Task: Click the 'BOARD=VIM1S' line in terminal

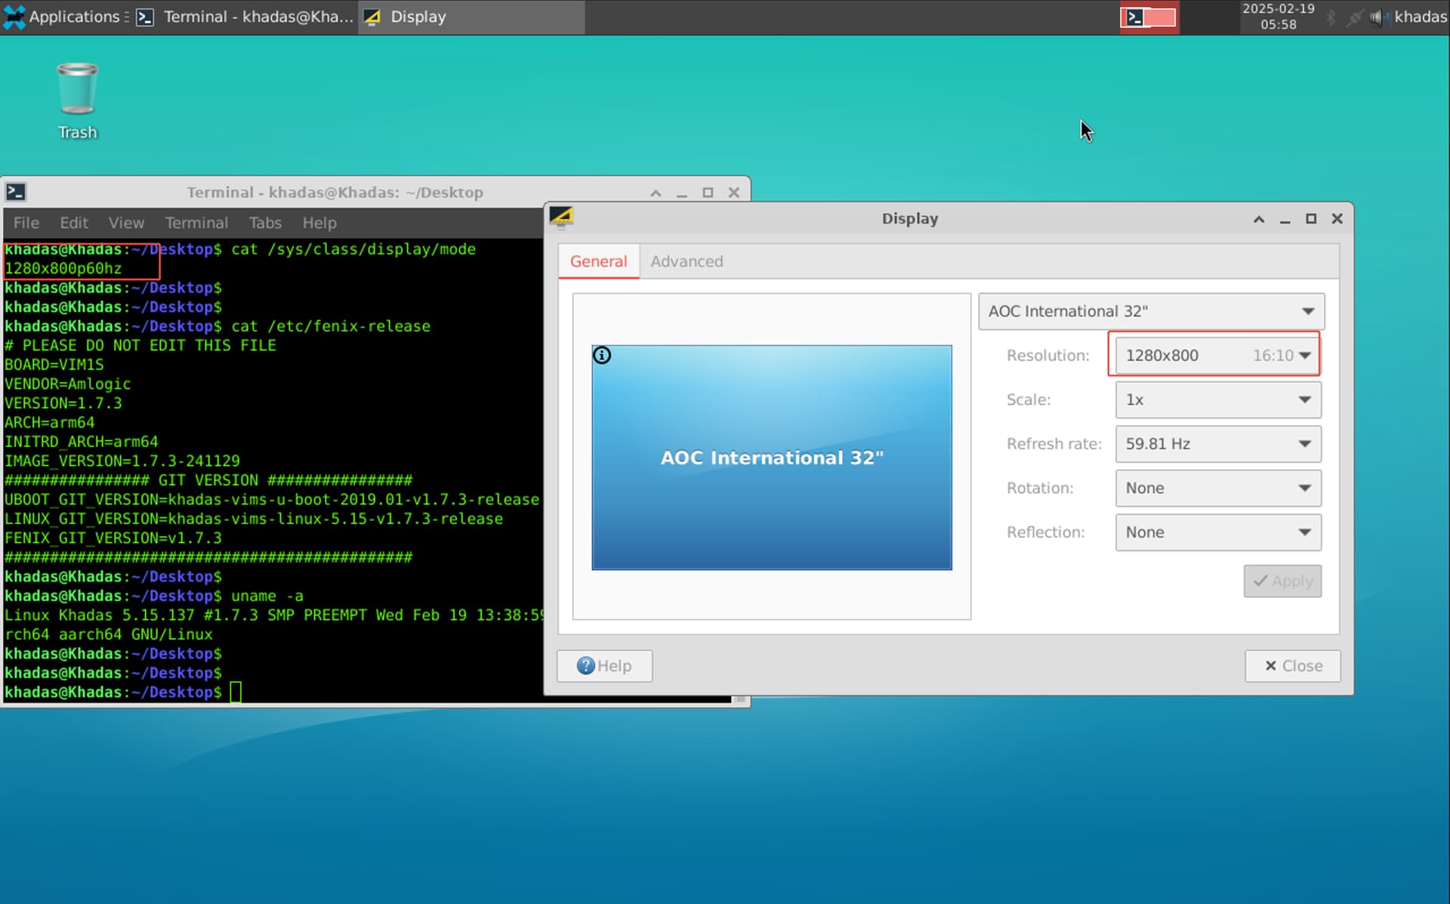Action: coord(54,365)
